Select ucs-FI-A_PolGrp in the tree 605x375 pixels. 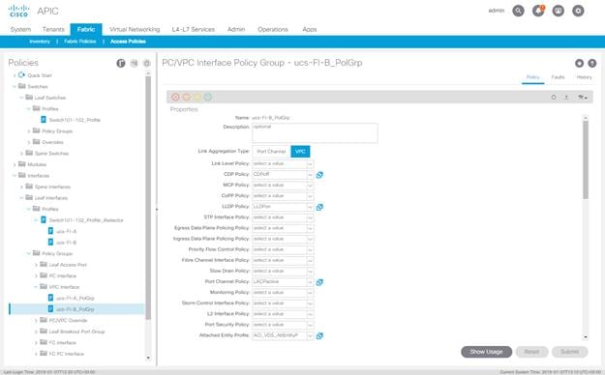point(76,299)
